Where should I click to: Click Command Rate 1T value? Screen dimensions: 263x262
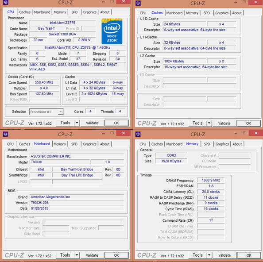211,220
